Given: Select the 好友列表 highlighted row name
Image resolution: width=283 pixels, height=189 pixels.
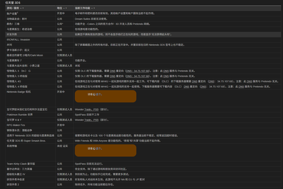Looking at the screenshot, I should [12, 34].
